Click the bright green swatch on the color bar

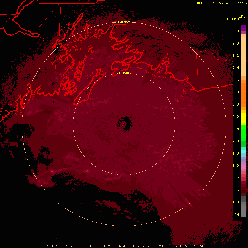coord(243,133)
